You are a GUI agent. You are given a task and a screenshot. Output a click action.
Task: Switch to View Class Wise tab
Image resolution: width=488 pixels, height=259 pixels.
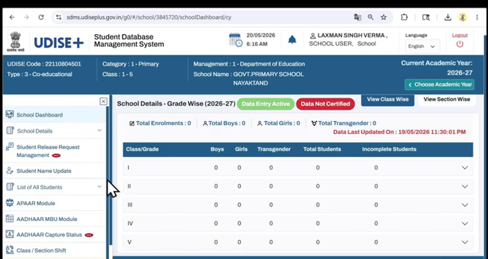click(x=388, y=100)
